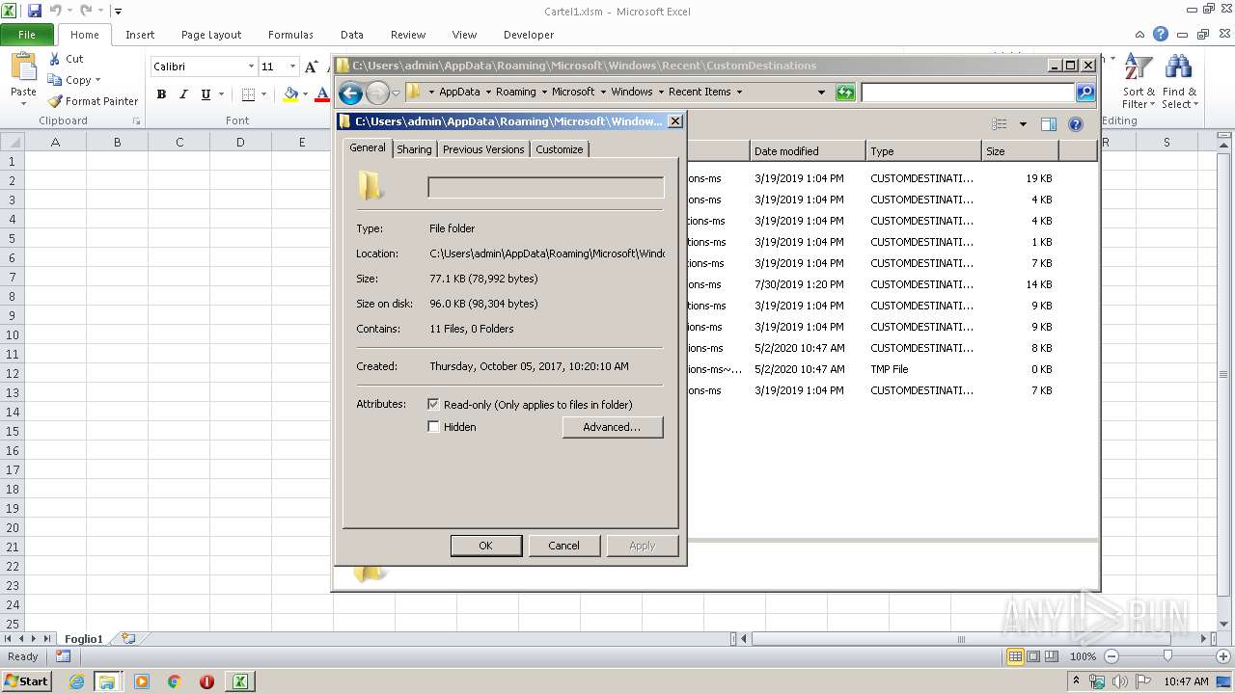Viewport: 1235px width, 694px height.
Task: Click the Save icon in Quick Access toolbar
Action: click(x=35, y=12)
